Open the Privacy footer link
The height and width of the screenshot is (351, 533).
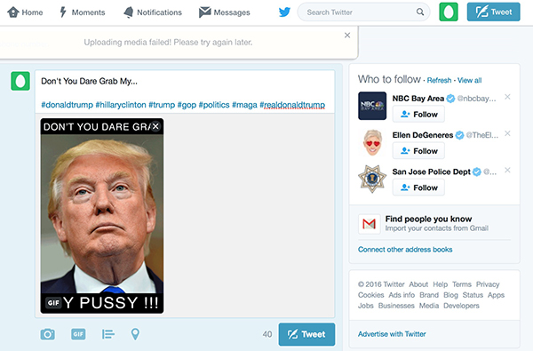pyautogui.click(x=488, y=284)
